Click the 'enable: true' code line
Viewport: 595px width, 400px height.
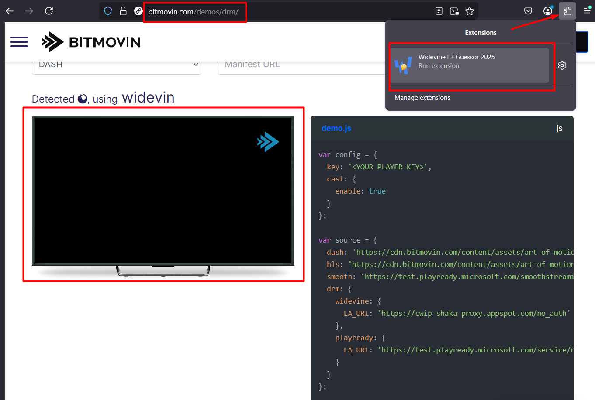tap(360, 191)
